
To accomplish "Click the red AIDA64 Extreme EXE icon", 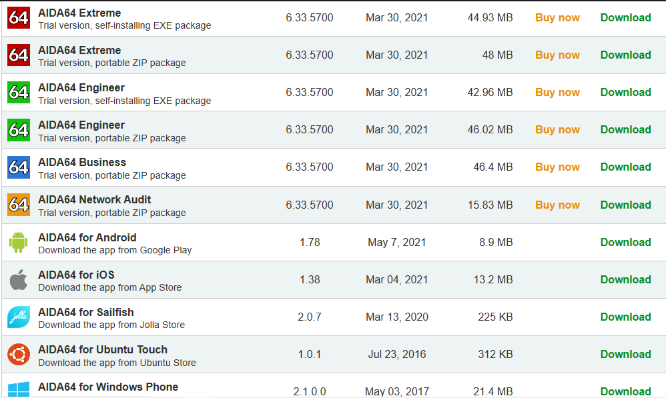I will point(19,18).
